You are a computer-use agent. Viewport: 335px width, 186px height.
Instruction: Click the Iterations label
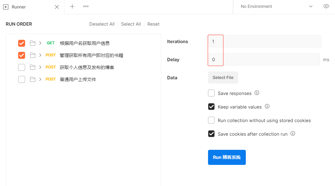177,42
